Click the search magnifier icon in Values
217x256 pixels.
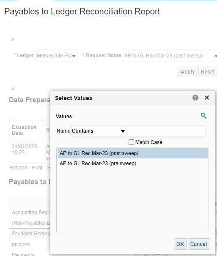coord(203,116)
